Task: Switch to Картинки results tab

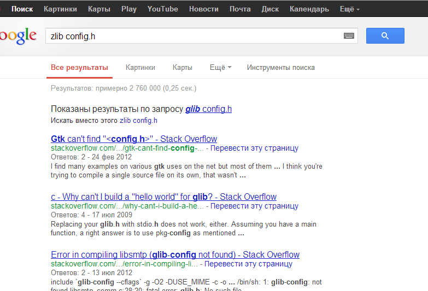Action: click(140, 67)
